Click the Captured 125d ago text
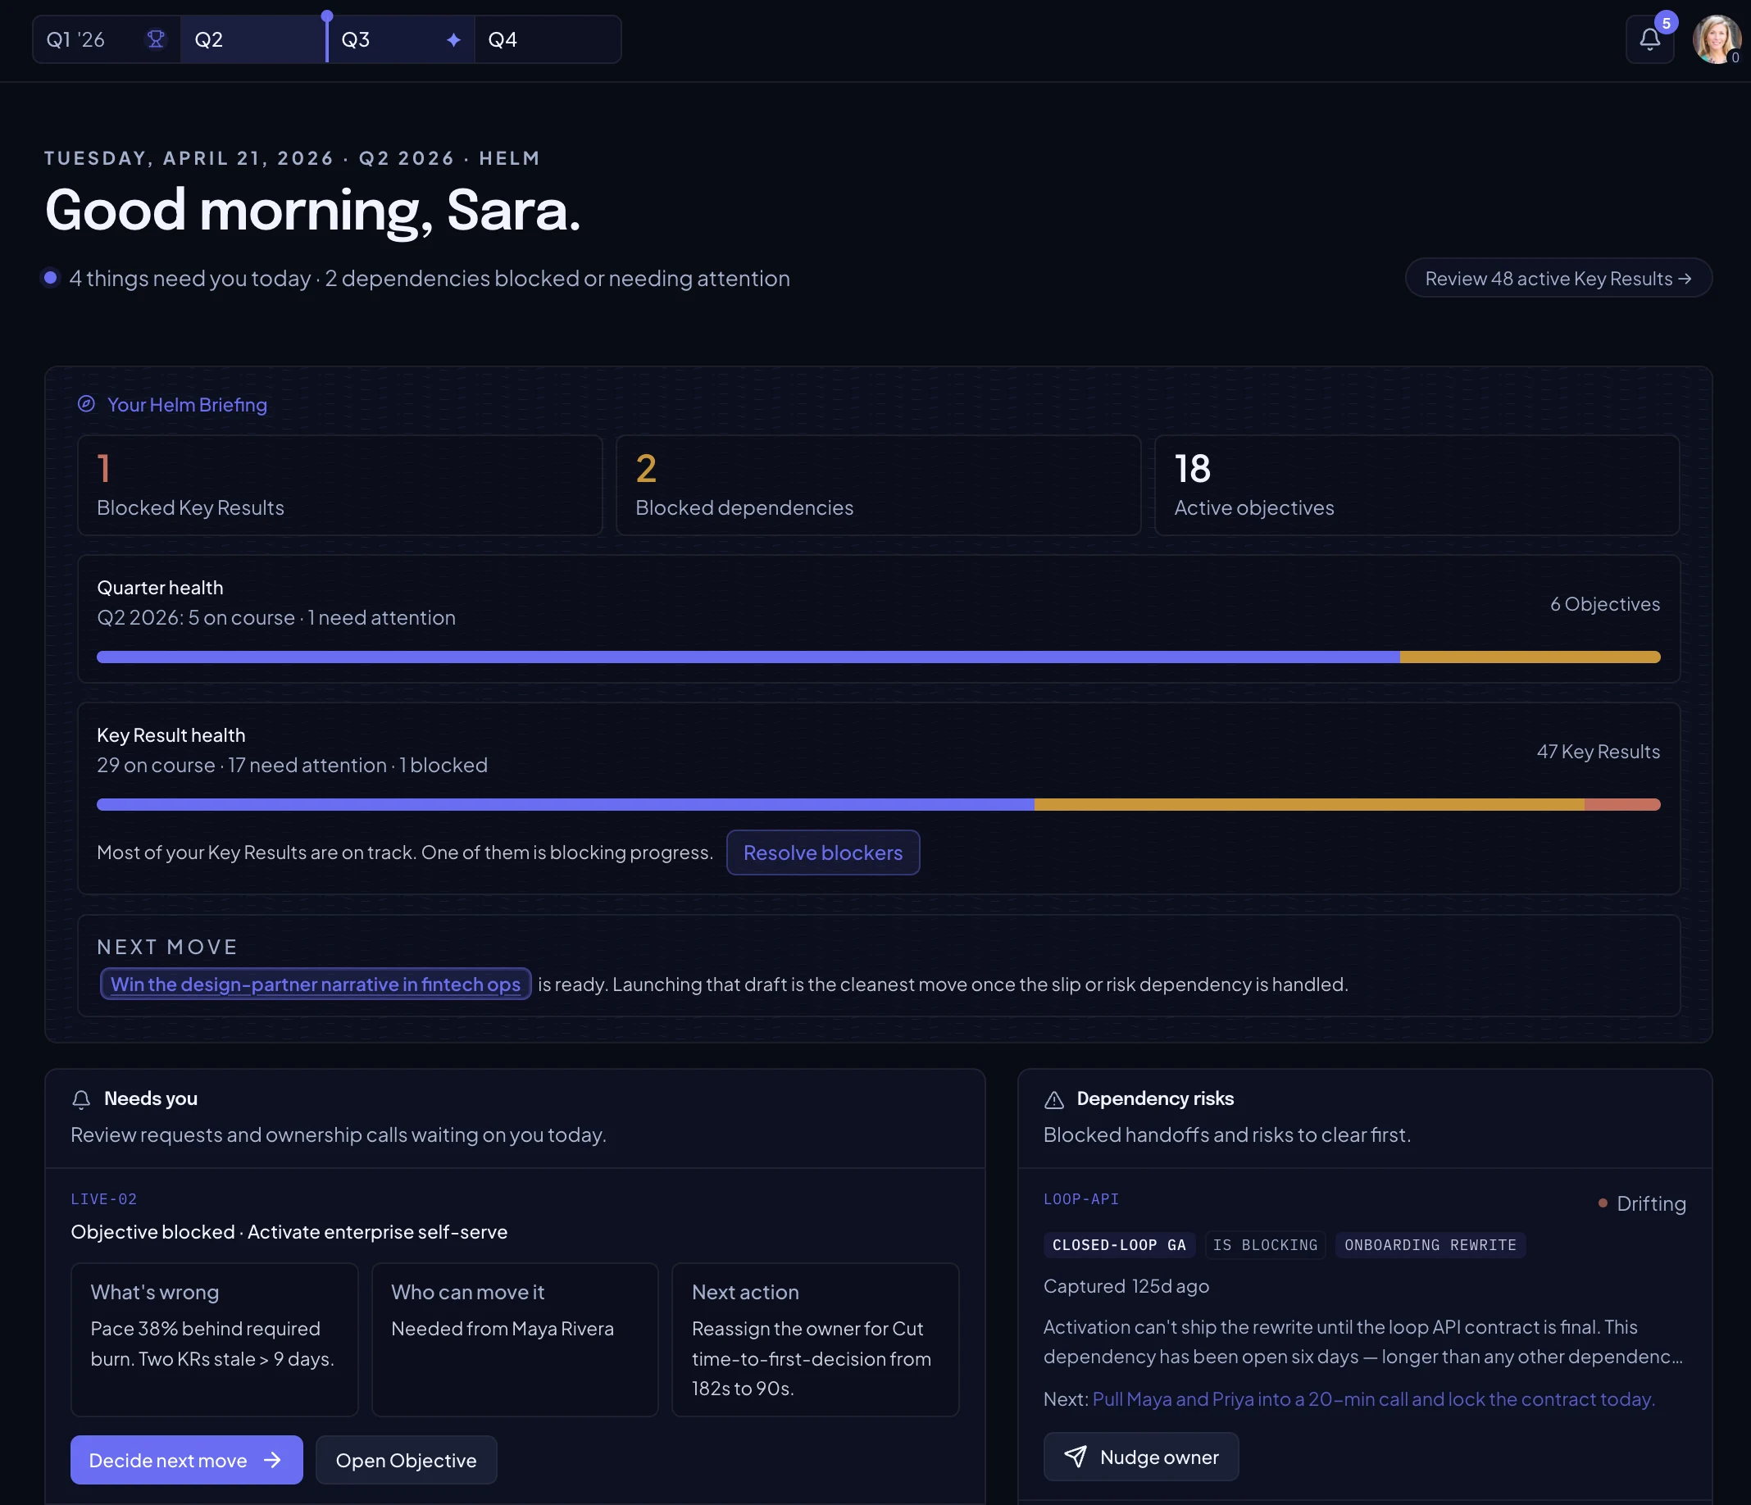This screenshot has width=1751, height=1505. click(1126, 1285)
